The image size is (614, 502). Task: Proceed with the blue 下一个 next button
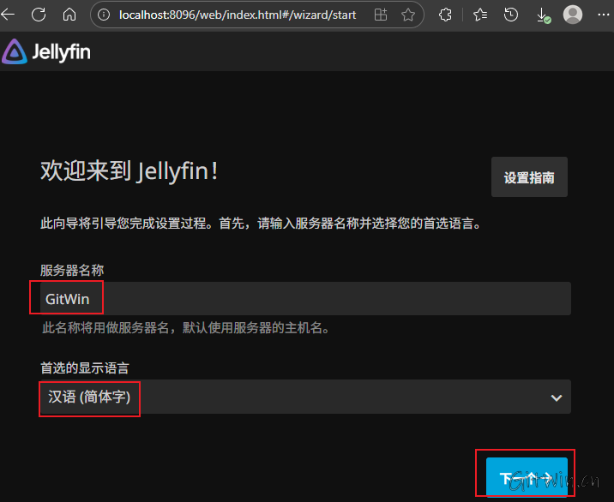(527, 477)
